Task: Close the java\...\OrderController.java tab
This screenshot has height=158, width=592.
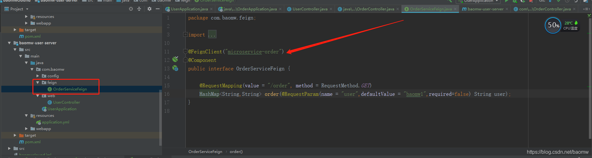Action: click(398, 9)
